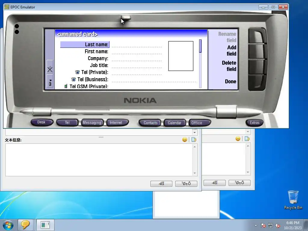Open the second pinned taskbar application
The width and height of the screenshot is (308, 231).
tap(45, 225)
